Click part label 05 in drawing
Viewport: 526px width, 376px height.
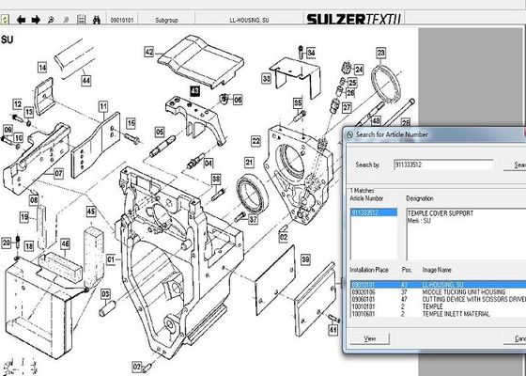160,132
